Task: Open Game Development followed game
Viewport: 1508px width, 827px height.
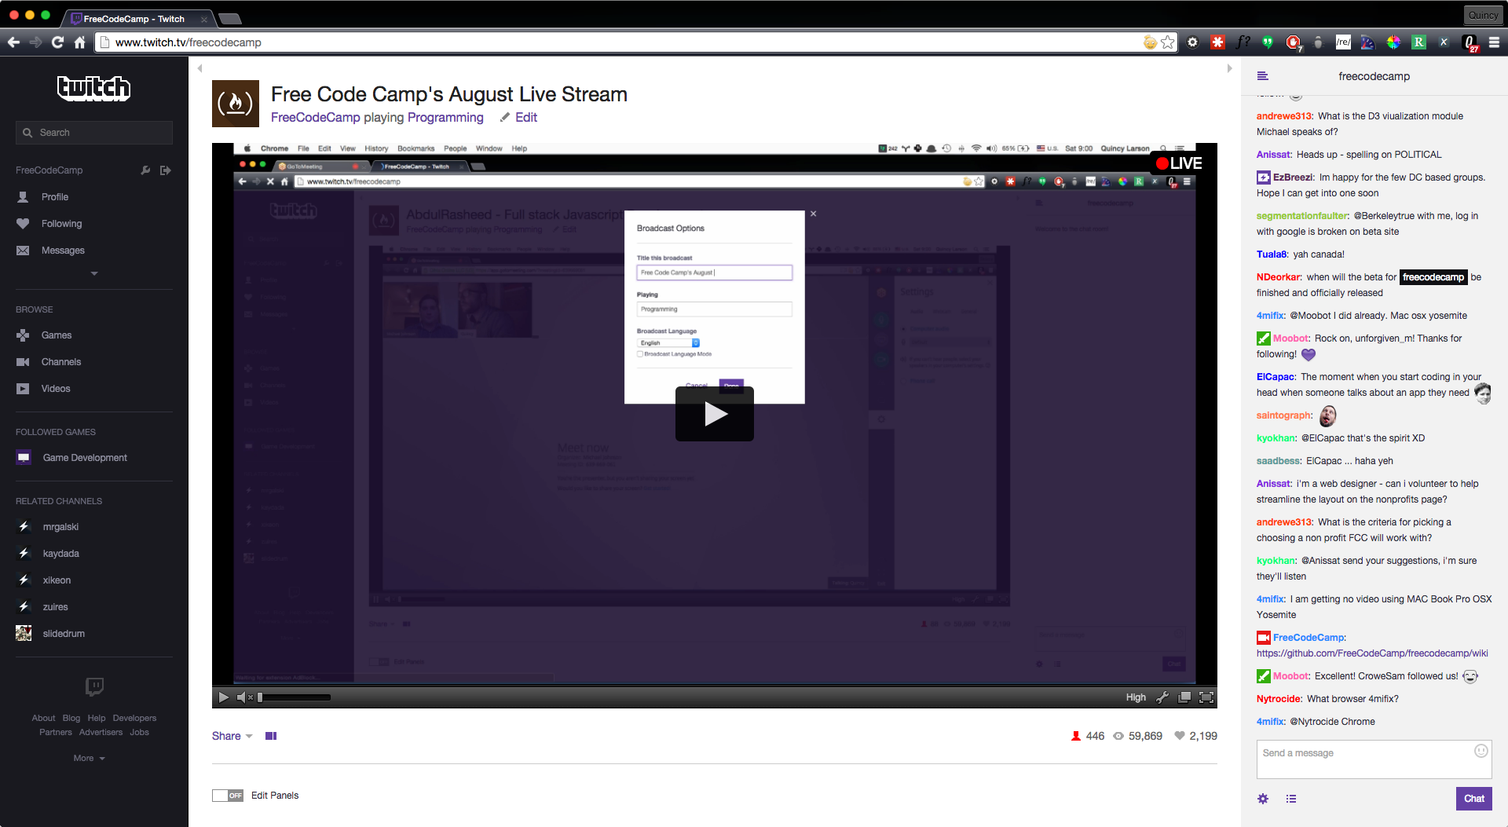Action: [85, 458]
